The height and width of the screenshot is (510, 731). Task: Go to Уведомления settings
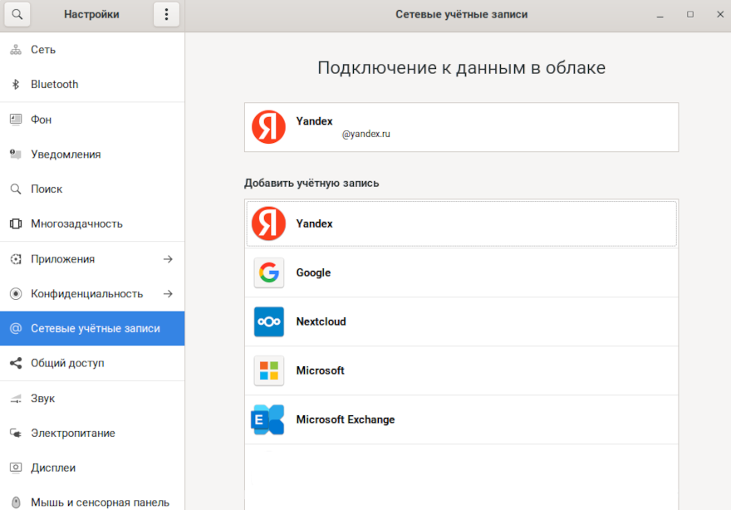(66, 154)
